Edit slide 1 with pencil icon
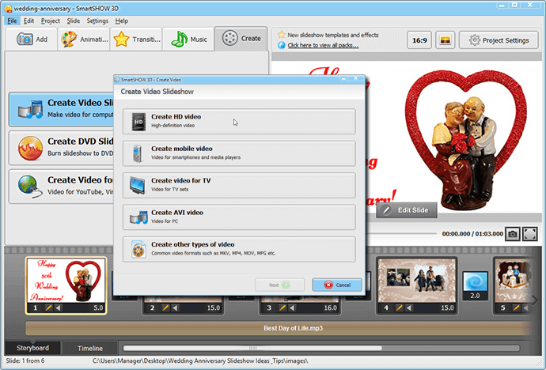The width and height of the screenshot is (546, 370). tap(48, 308)
